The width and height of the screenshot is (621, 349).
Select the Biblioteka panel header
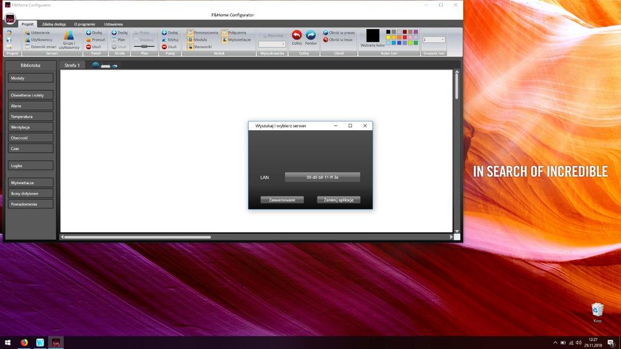point(30,65)
